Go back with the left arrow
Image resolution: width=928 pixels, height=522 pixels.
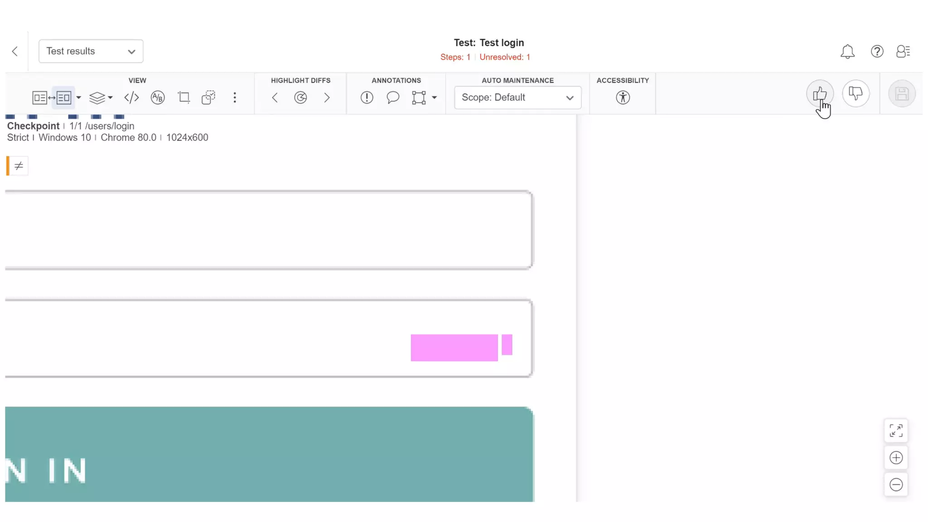pyautogui.click(x=15, y=51)
